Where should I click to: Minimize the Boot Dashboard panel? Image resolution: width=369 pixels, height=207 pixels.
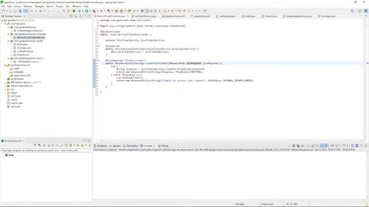pyautogui.click(x=85, y=140)
